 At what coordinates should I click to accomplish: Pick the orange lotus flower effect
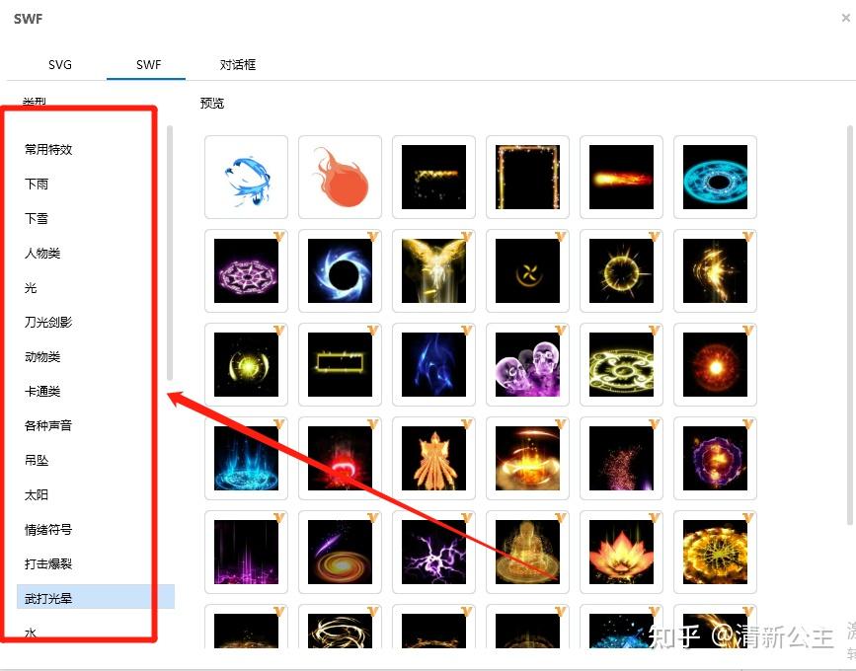tap(621, 552)
